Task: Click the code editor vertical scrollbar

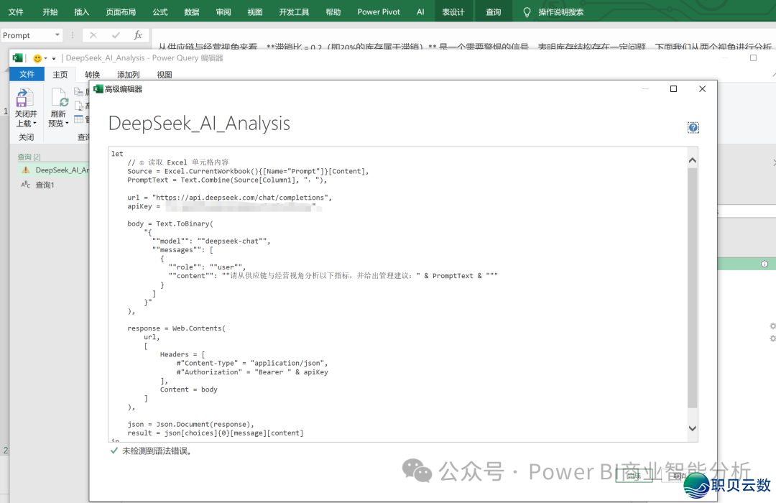Action: (x=692, y=287)
